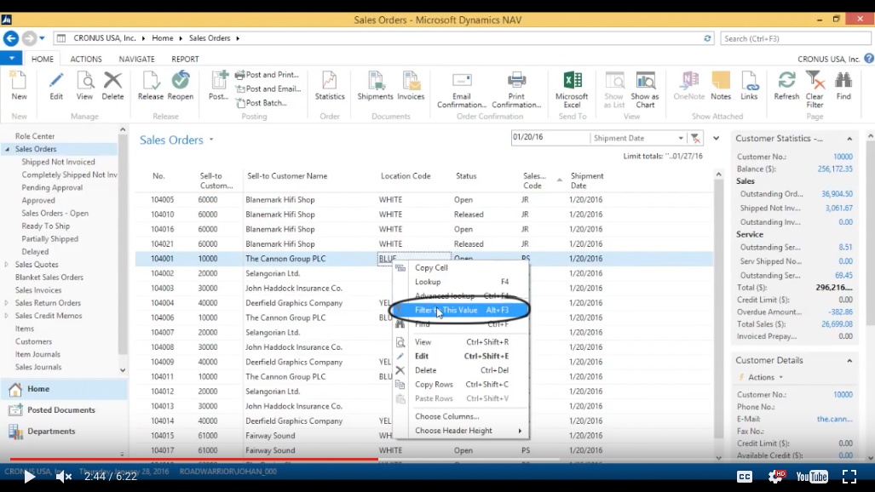The width and height of the screenshot is (875, 492).
Task: Expand the Sales Return Orders tree node
Action: [7, 303]
